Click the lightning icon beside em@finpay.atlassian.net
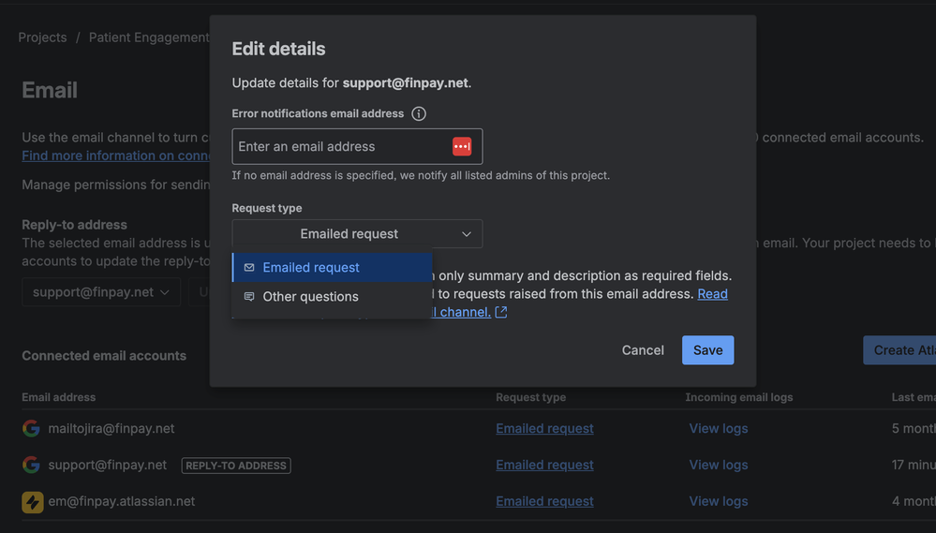 pos(32,501)
